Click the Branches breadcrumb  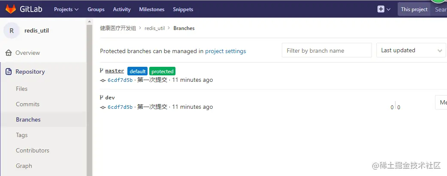[184, 28]
